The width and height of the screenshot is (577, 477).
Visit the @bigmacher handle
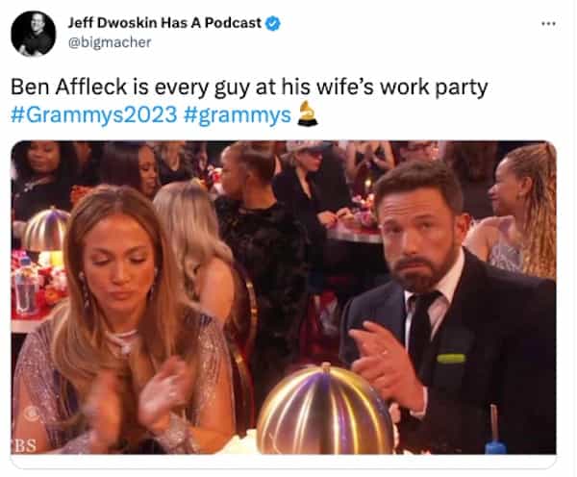pyautogui.click(x=110, y=42)
